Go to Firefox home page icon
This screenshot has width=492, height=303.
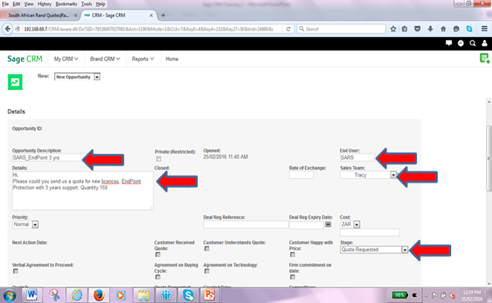pyautogui.click(x=443, y=29)
